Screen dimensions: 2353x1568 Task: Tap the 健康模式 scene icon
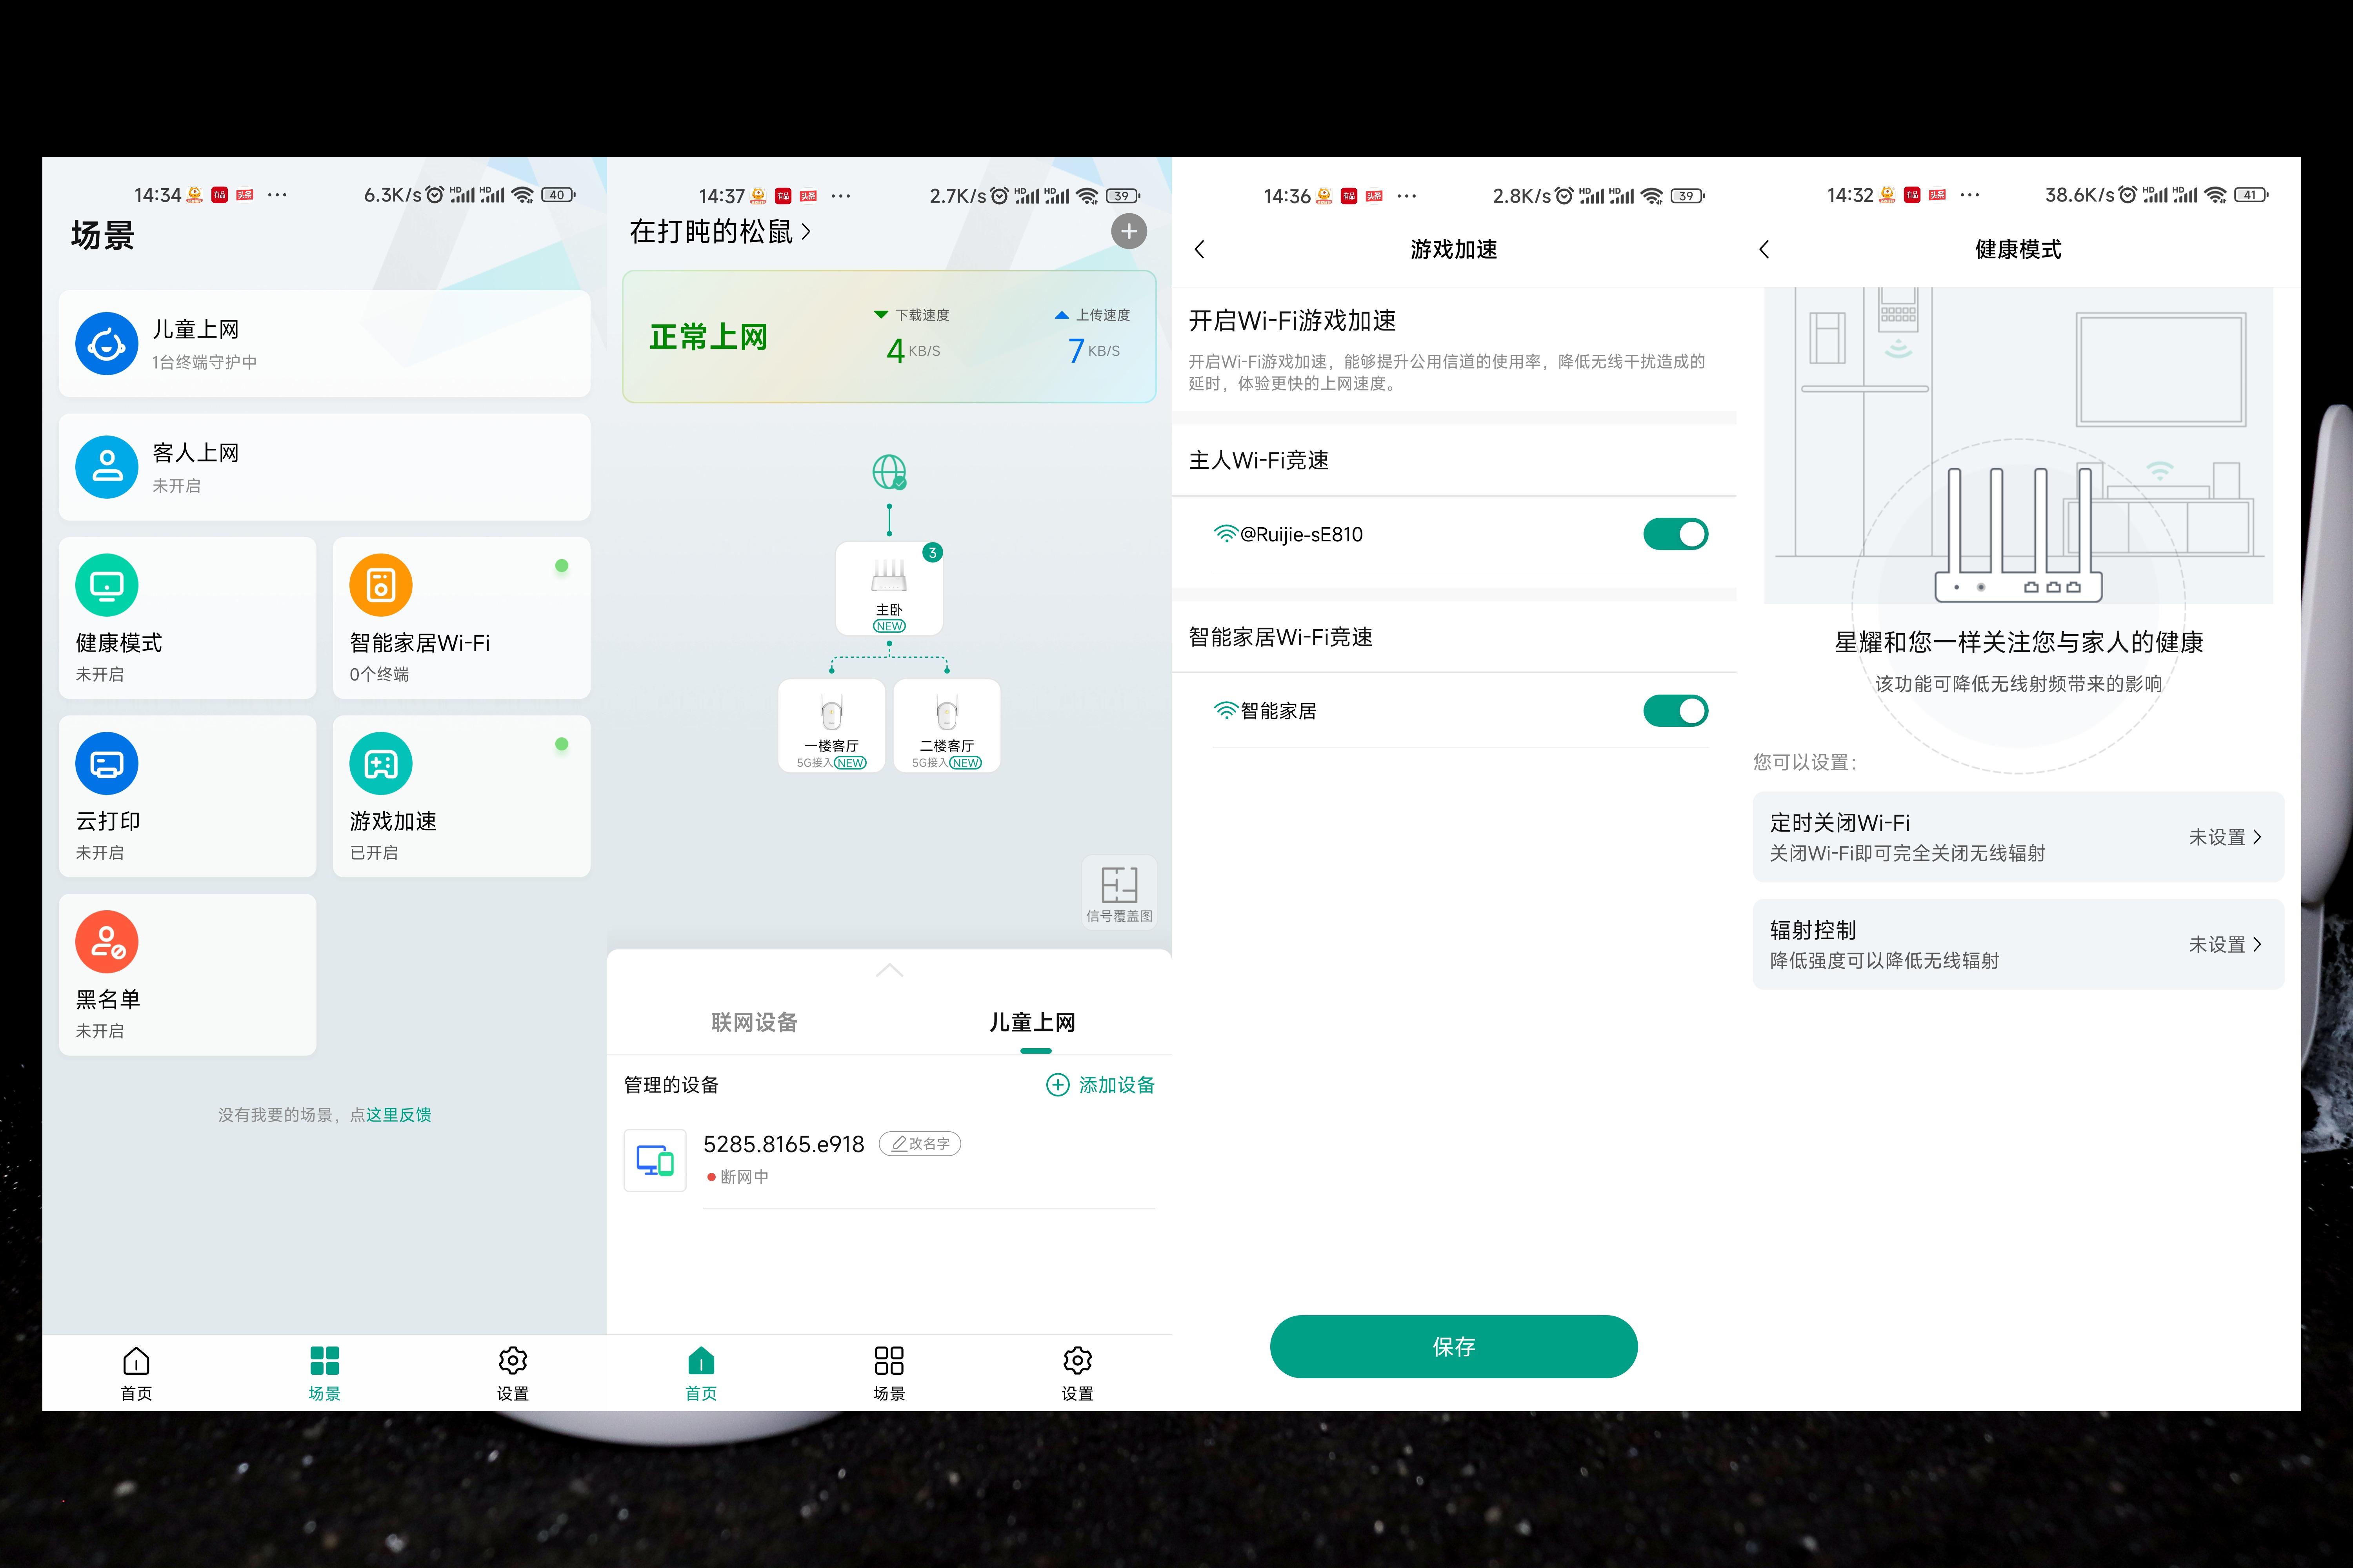point(106,585)
